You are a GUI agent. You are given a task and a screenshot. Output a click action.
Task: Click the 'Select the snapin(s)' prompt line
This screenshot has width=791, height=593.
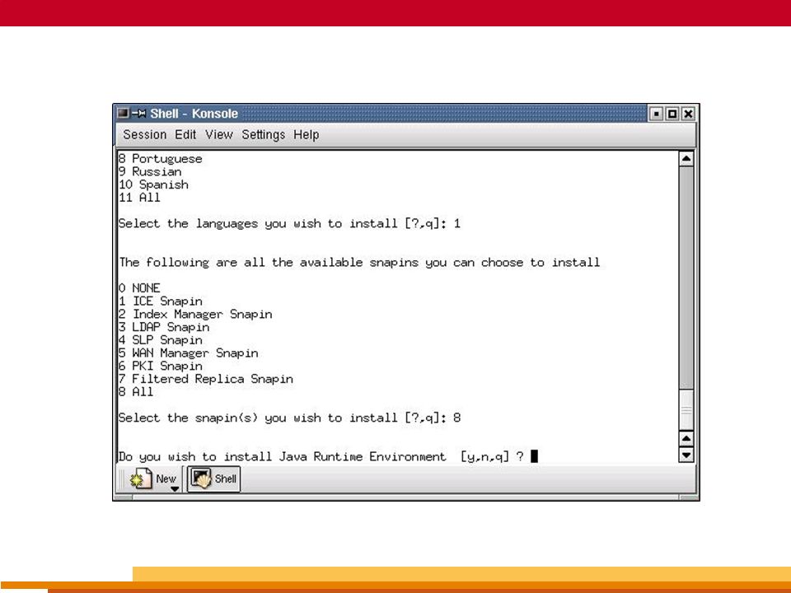[289, 418]
